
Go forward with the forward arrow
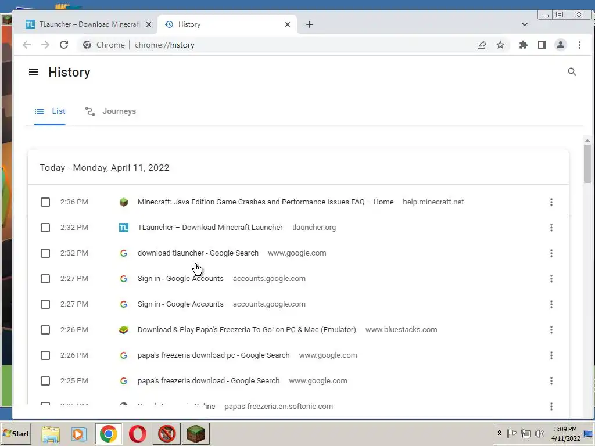[x=45, y=45]
